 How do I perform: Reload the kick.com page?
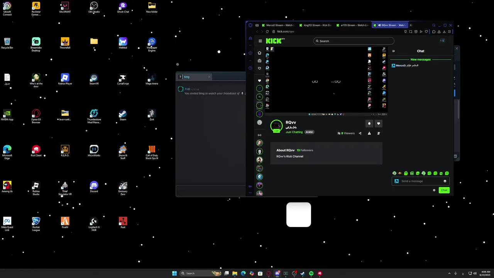[x=267, y=32]
